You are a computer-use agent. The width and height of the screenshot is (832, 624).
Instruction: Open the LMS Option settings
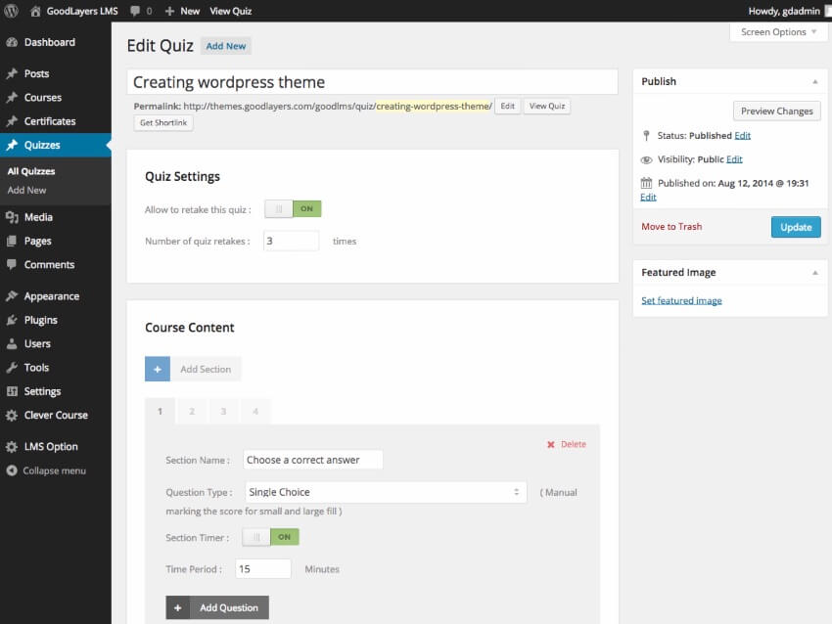click(x=51, y=447)
